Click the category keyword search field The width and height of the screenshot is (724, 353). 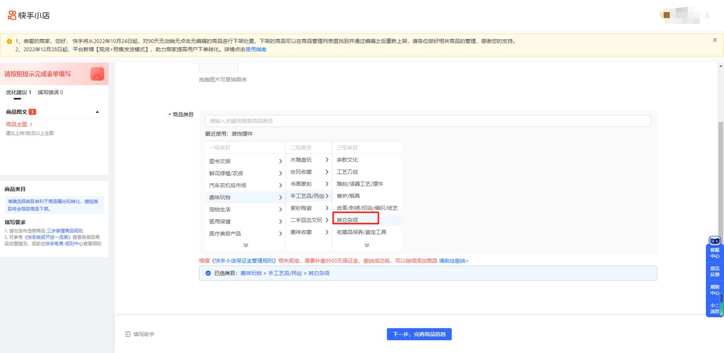[428, 121]
